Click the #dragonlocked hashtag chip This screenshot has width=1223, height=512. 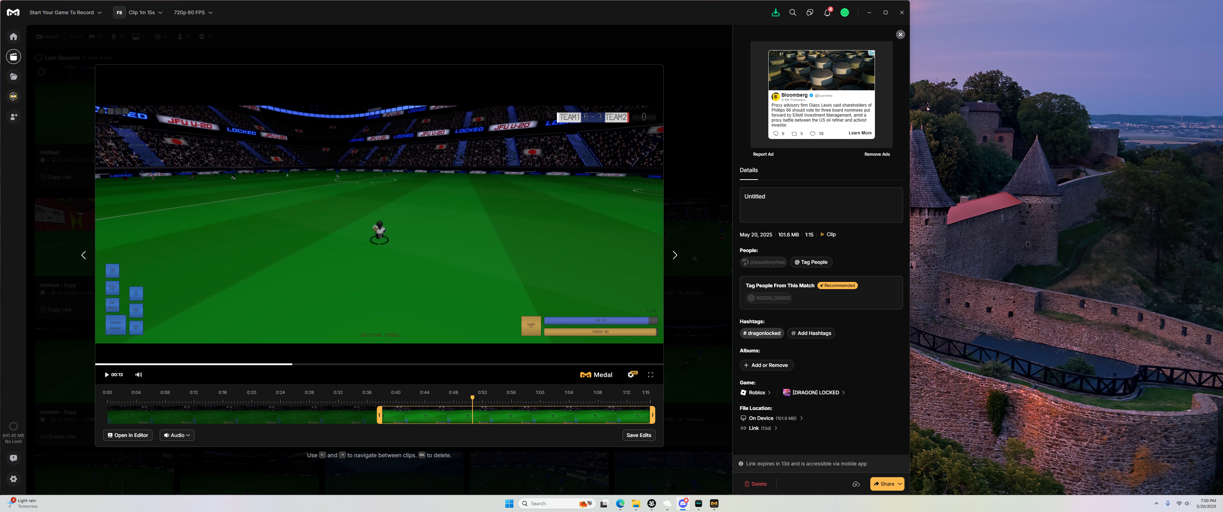pos(762,334)
